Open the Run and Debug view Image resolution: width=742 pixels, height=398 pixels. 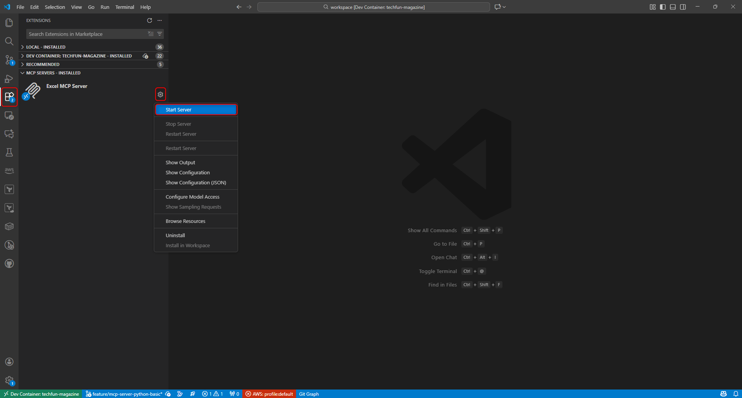click(x=9, y=79)
